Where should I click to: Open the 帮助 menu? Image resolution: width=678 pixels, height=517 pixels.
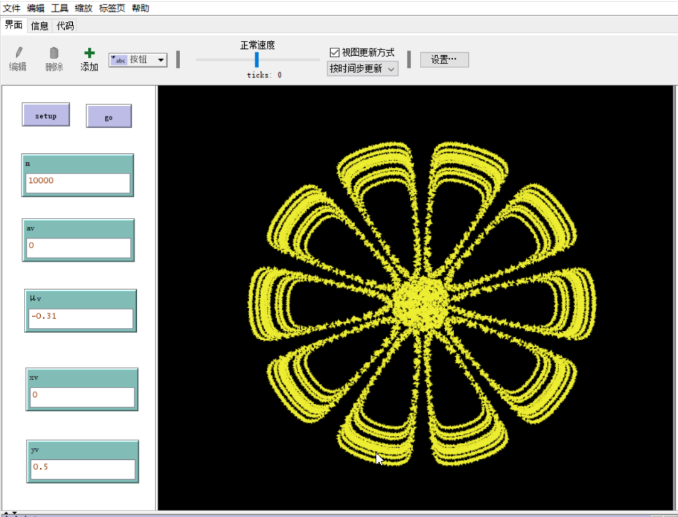[141, 8]
